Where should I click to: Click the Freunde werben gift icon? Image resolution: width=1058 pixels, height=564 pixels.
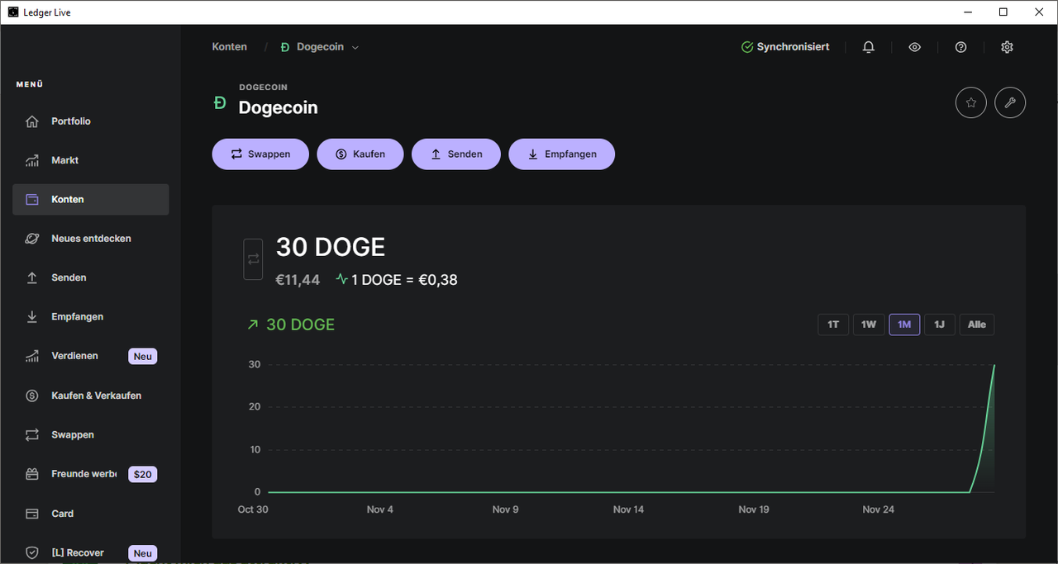pyautogui.click(x=32, y=474)
